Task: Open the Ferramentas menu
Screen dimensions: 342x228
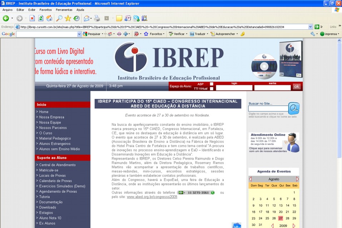Action: 64,10
